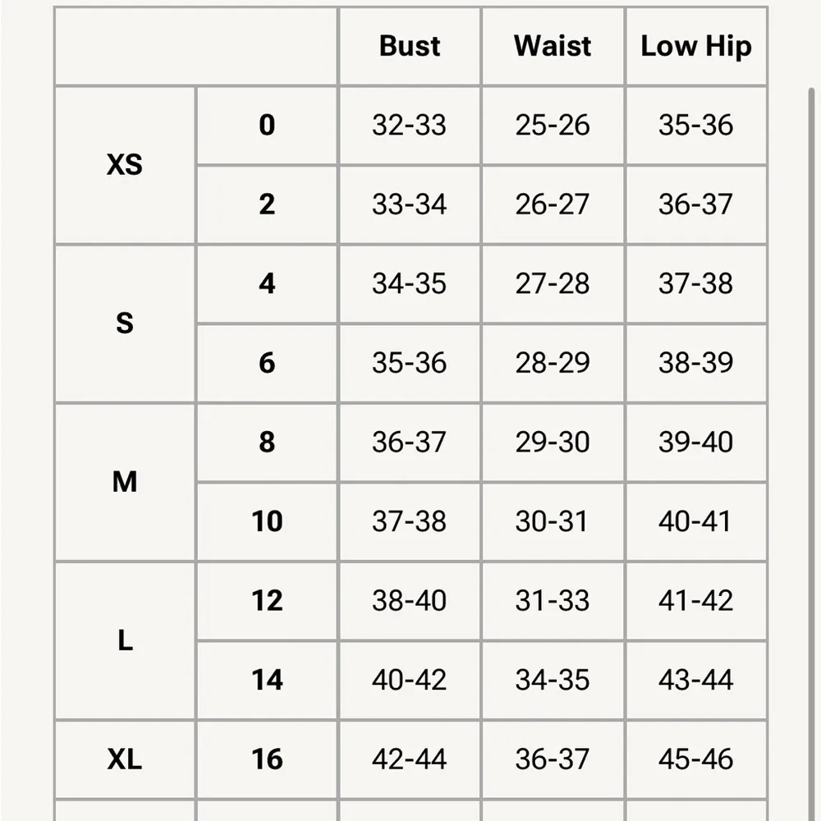This screenshot has height=821, width=821.
Task: Select the 45-46 low hip cell
Action: [x=695, y=759]
